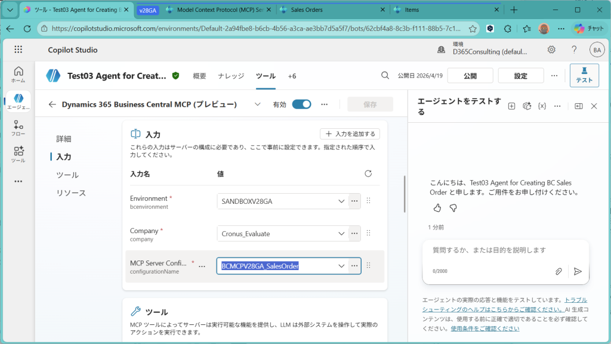The width and height of the screenshot is (611, 344).
Task: Open Flows in the left sidebar
Action: (18, 128)
